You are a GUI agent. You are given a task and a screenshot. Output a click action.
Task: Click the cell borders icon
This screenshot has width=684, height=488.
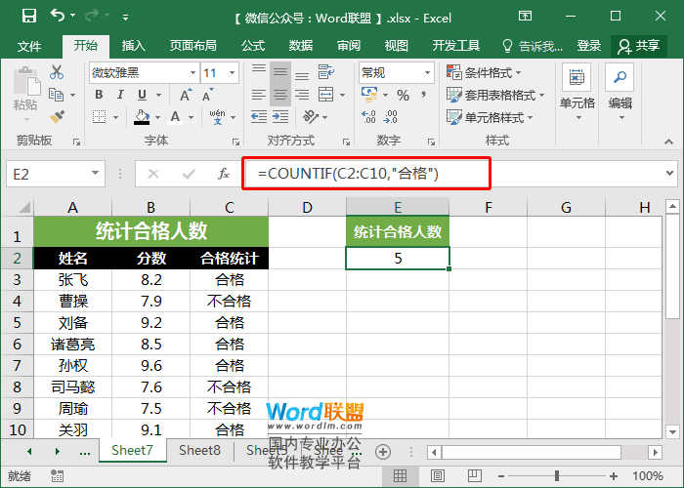tap(99, 117)
